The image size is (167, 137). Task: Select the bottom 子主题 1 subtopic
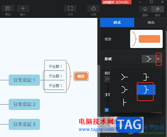(x=55, y=85)
